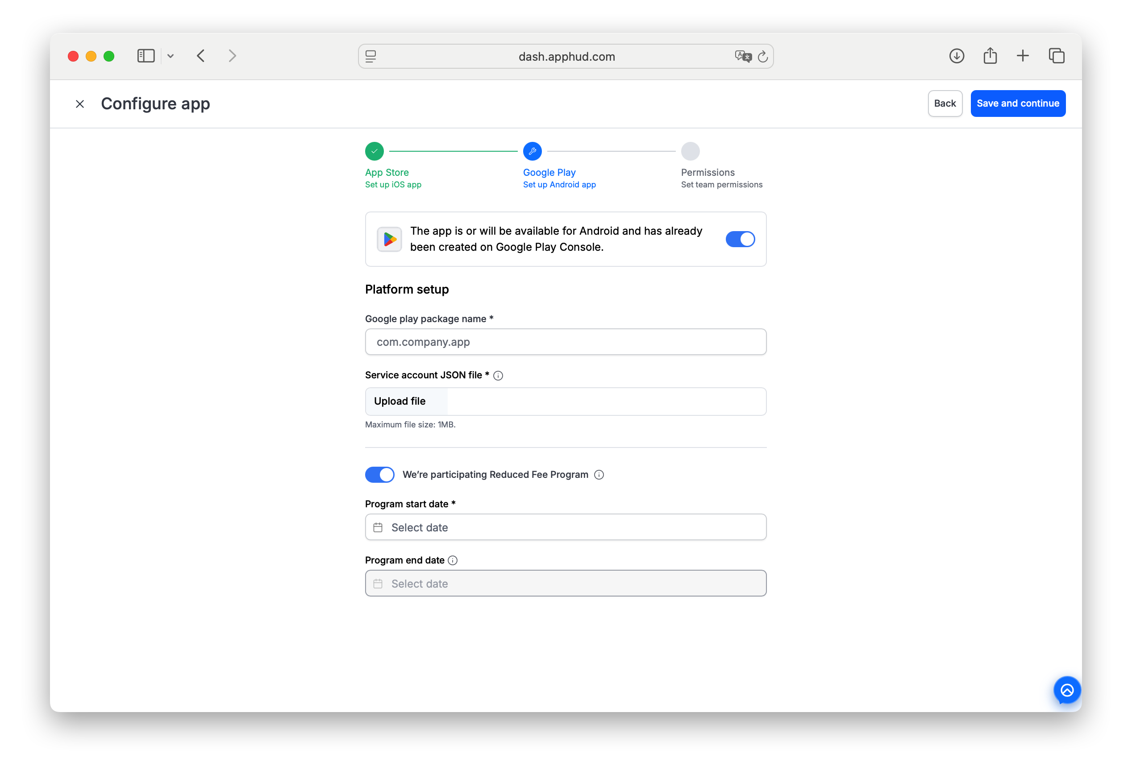Click the gray Permissions step circle
The image size is (1132, 779).
[x=690, y=151]
